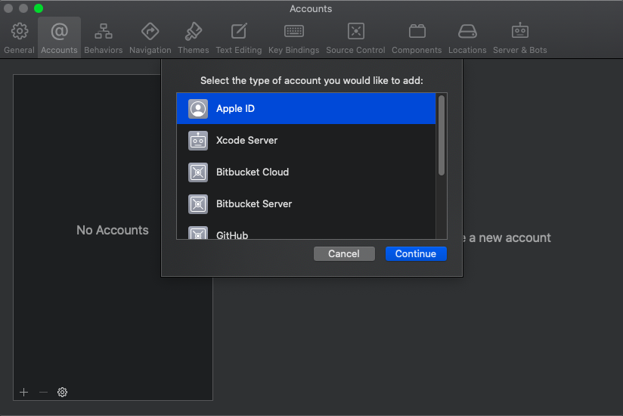Choose GitHub from the account list
The image size is (623, 416).
click(306, 230)
